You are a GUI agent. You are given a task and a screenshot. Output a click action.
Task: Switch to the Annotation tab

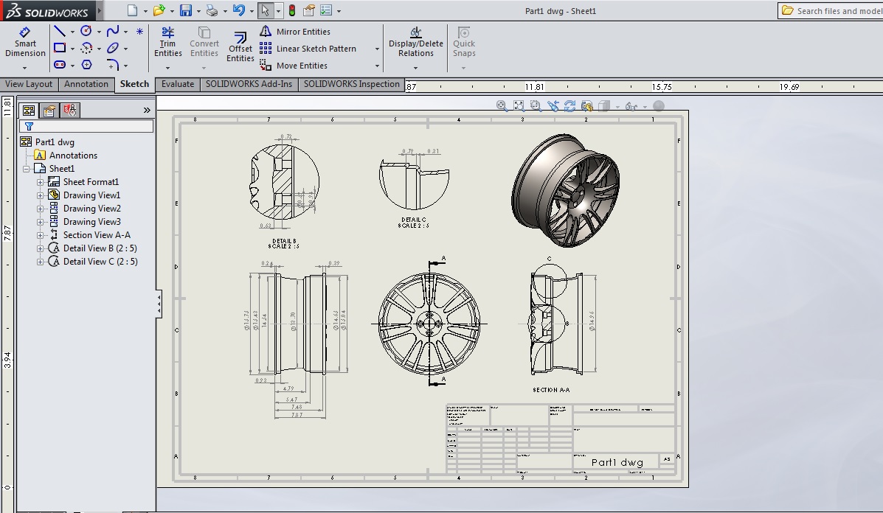click(86, 84)
